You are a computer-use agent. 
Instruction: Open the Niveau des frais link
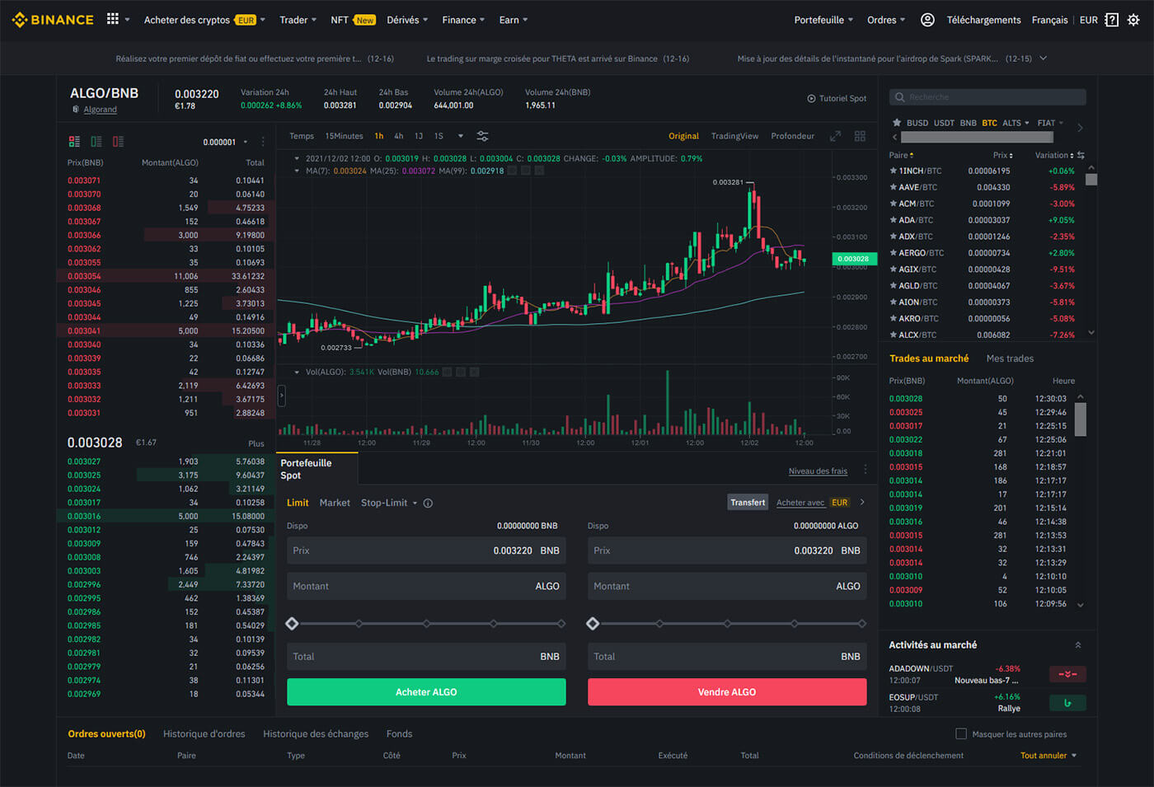pyautogui.click(x=818, y=471)
